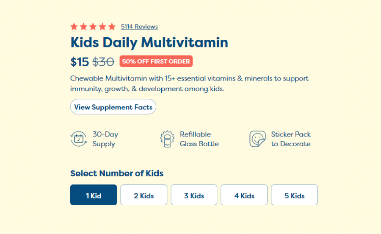Click the Sticker Pack to Decorate text
The height and width of the screenshot is (234, 381).
pyautogui.click(x=291, y=139)
